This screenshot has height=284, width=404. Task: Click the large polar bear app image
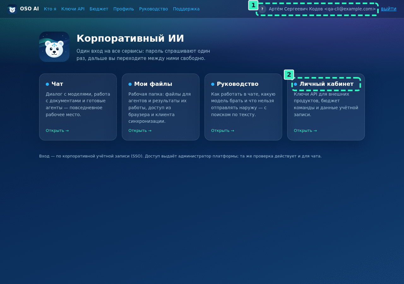(54, 47)
